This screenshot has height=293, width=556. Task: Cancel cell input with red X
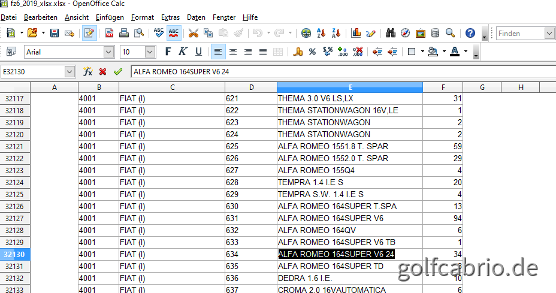click(102, 71)
